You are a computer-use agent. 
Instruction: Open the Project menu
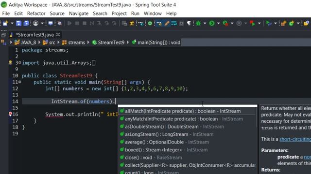(119, 14)
